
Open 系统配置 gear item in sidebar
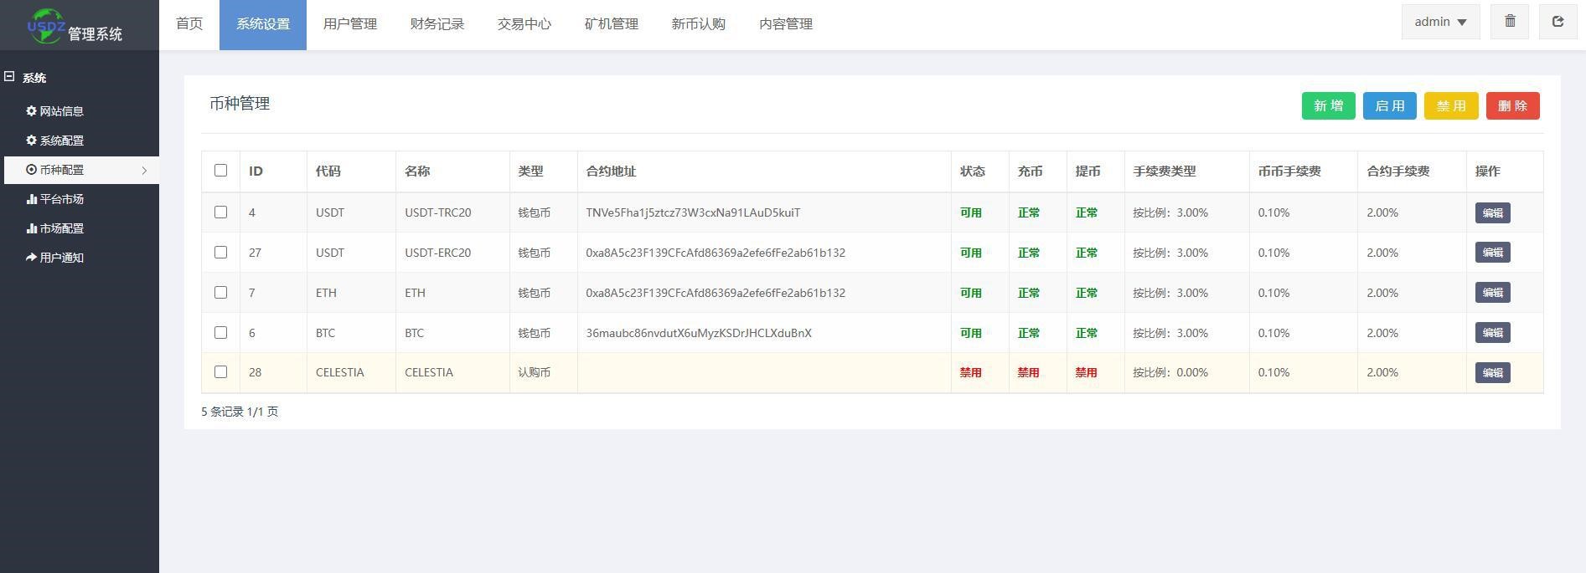pos(55,141)
